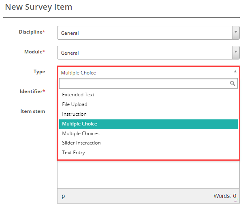
Task: Select the highlighted Multiple Choice option
Action: pyautogui.click(x=80, y=124)
